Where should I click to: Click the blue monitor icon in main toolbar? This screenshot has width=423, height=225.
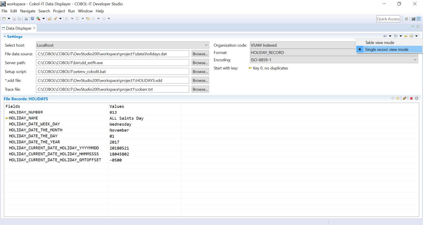point(32,19)
